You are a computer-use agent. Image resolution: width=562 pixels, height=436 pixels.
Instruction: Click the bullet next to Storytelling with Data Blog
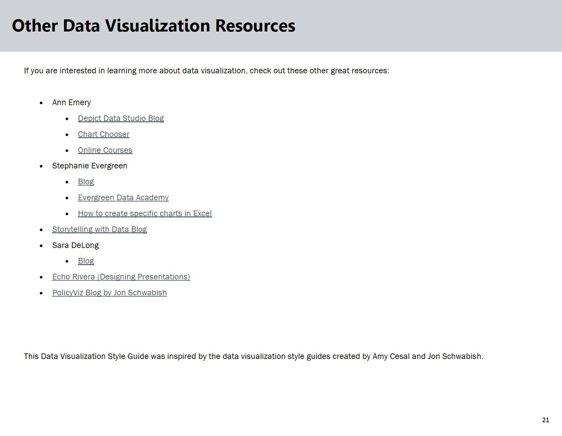click(41, 229)
